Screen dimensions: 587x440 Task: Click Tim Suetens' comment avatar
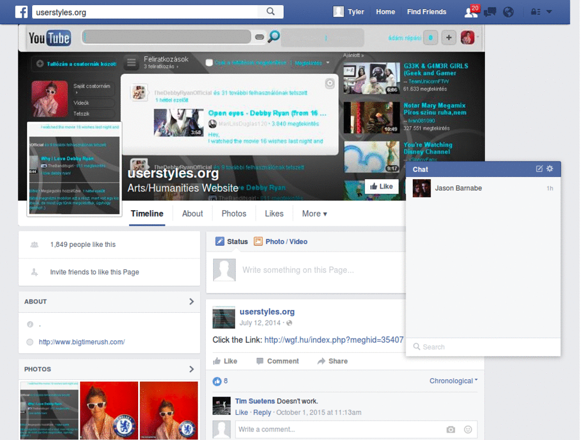click(x=222, y=406)
